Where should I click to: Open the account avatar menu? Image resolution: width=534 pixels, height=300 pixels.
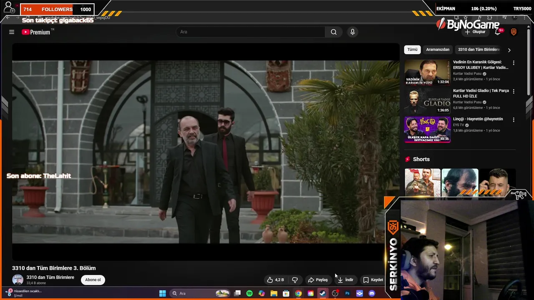[514, 32]
